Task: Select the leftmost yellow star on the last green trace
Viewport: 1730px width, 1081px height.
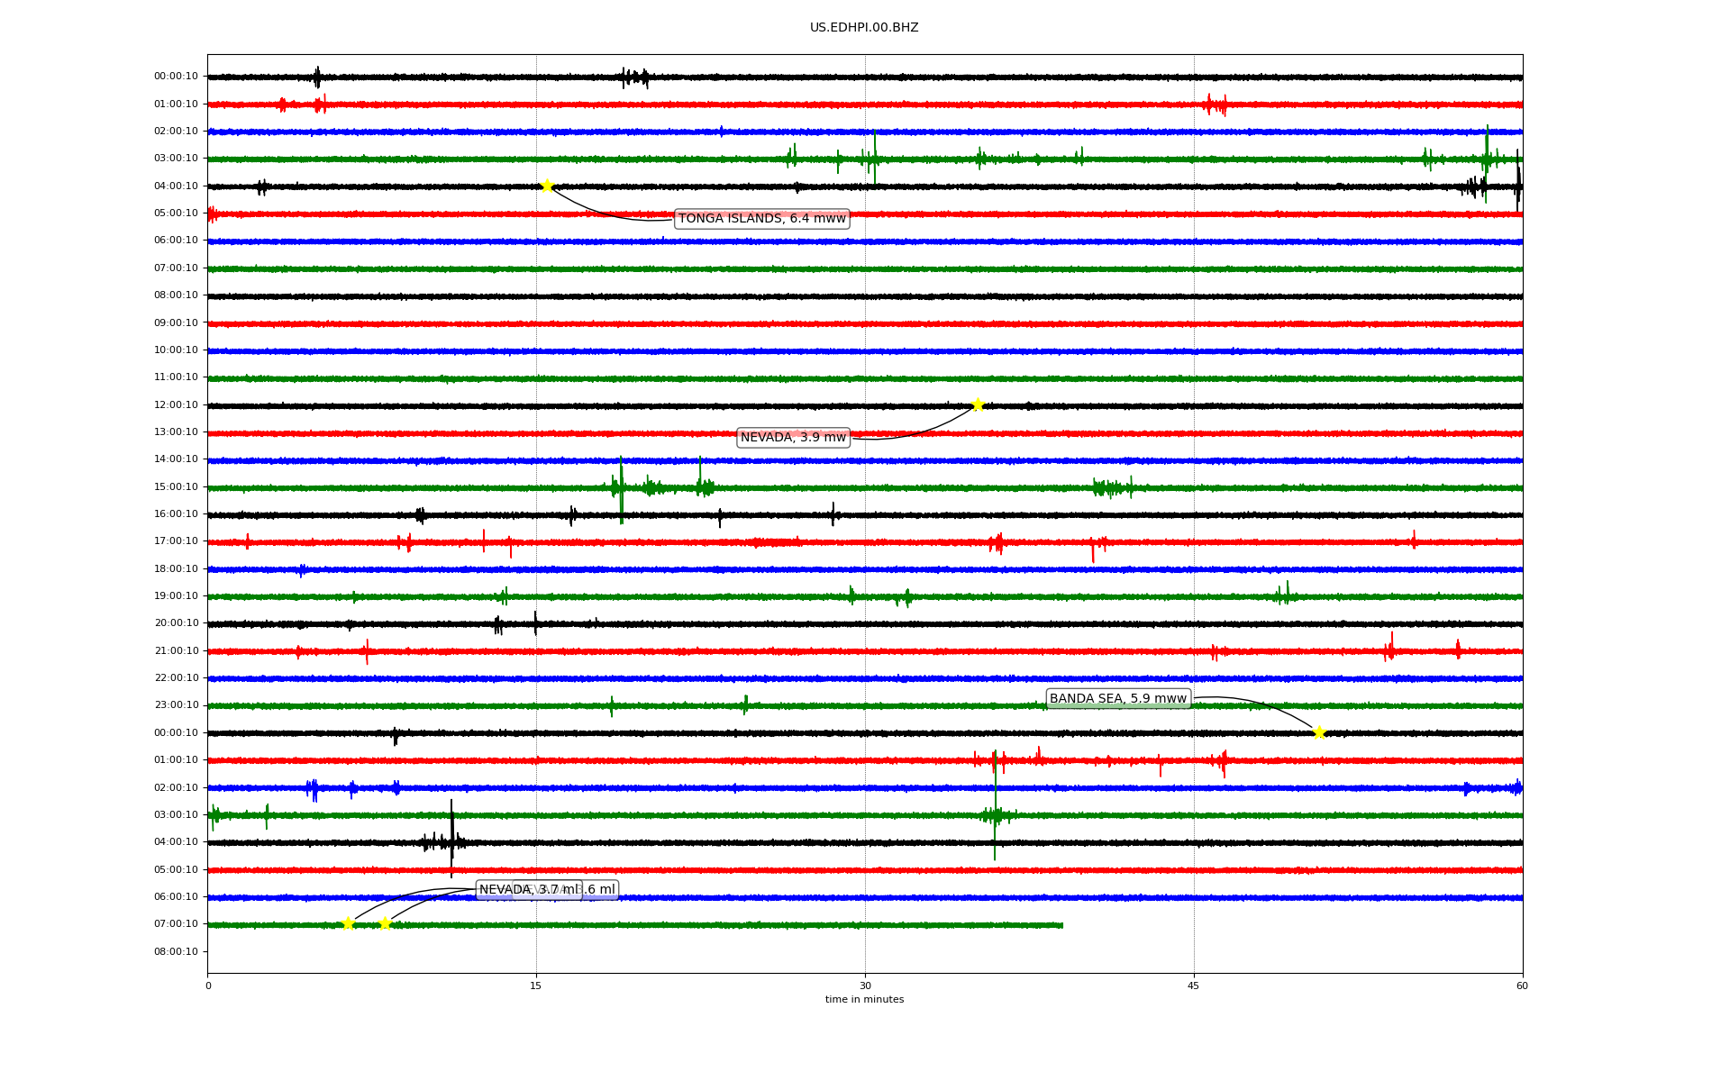Action: coord(349,923)
